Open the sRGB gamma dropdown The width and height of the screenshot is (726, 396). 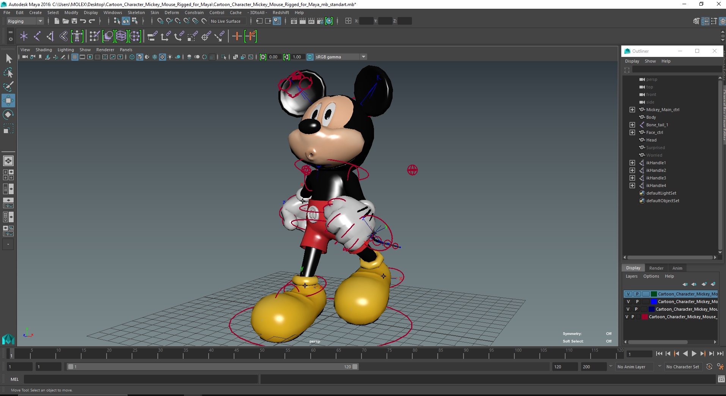(340, 57)
